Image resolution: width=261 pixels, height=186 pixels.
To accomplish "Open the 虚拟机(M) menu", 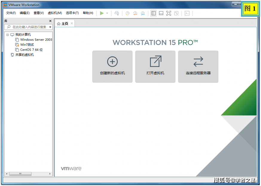I will pyautogui.click(x=55, y=13).
